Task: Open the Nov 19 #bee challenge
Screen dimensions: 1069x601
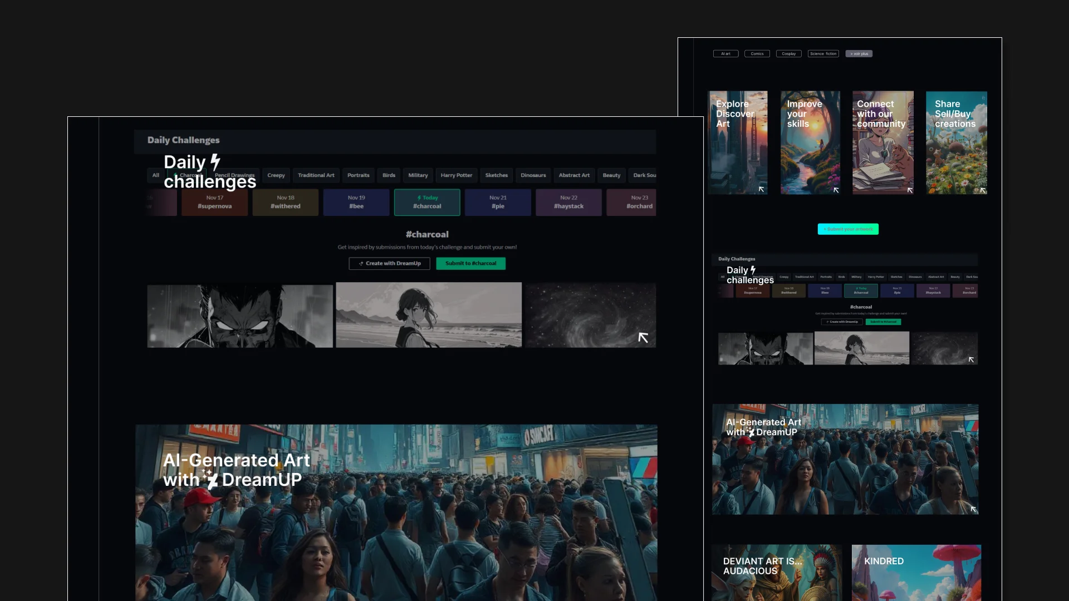Action: [356, 202]
